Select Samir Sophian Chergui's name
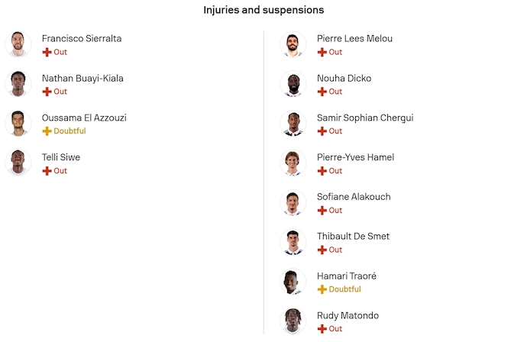This screenshot has width=527, height=342. coord(365,118)
